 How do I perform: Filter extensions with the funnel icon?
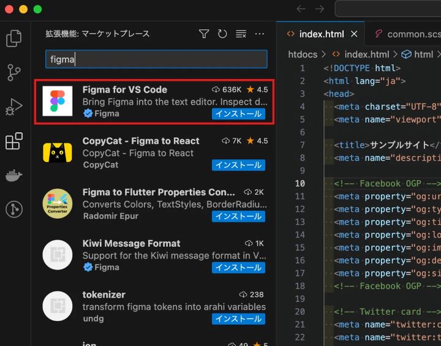click(204, 34)
